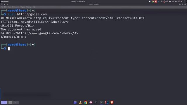The image size is (187, 105).
Task: Click the Konsole app icon in top panel
Action: click(x=2, y=1)
